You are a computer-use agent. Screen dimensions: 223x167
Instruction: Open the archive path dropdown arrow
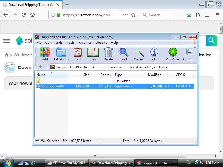[x=195, y=67]
